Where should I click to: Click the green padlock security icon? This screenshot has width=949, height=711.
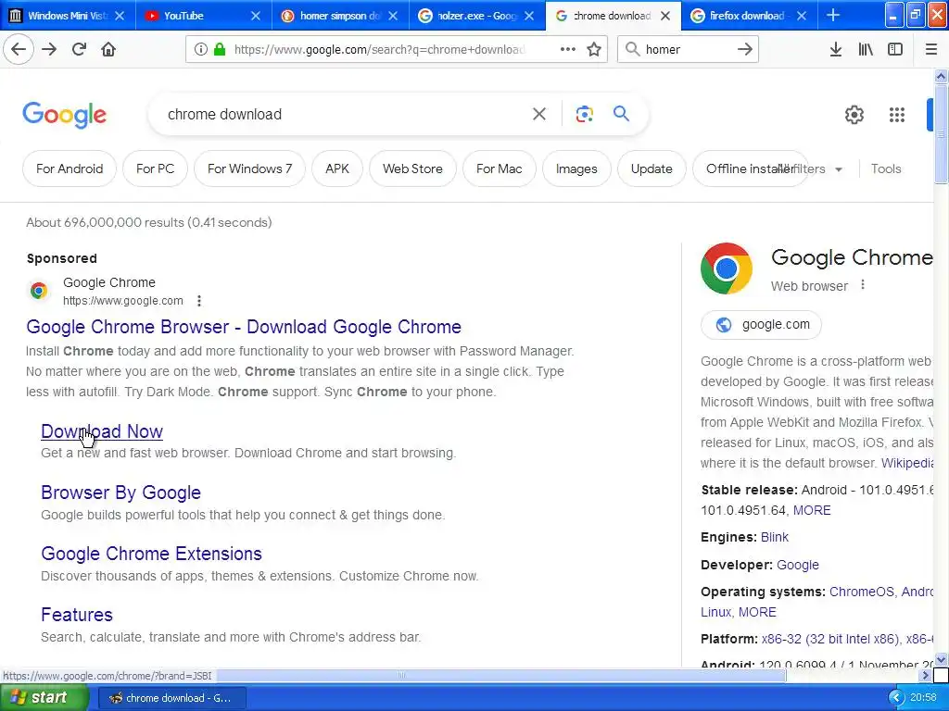tap(220, 50)
